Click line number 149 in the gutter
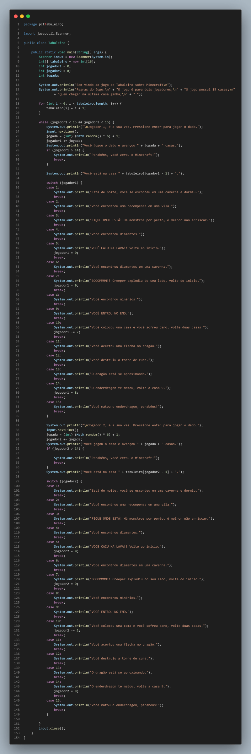 tap(17, 714)
